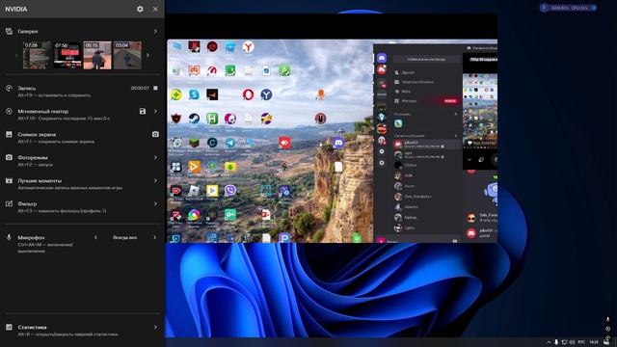
Task: Stop the recording with the square button
Action: tap(155, 88)
